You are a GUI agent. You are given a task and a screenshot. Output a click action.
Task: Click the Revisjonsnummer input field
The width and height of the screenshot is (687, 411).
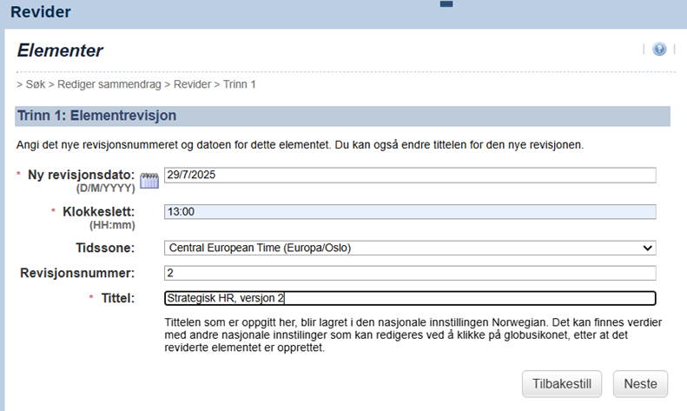click(410, 273)
